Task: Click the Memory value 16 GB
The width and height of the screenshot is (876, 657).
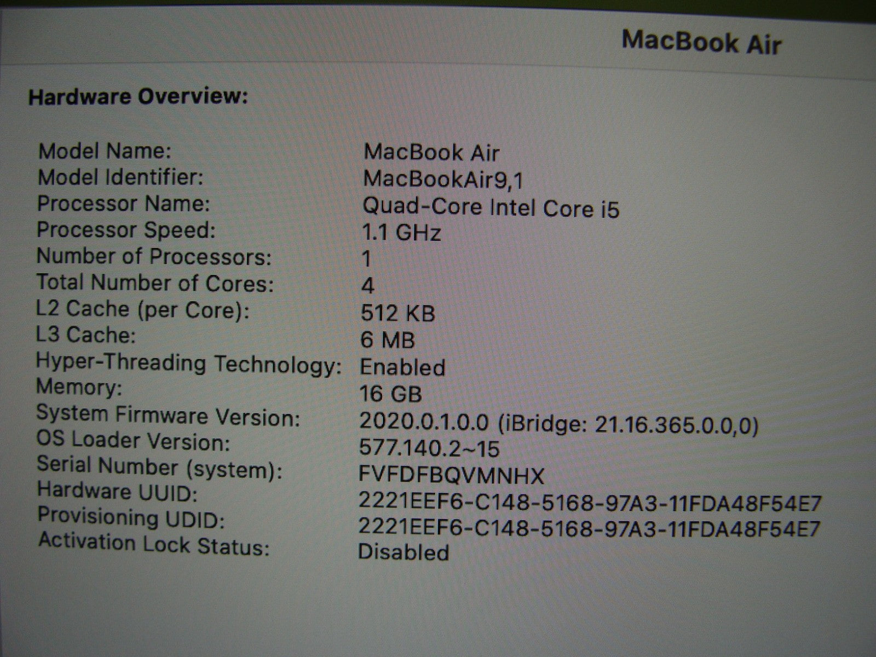Action: [391, 394]
